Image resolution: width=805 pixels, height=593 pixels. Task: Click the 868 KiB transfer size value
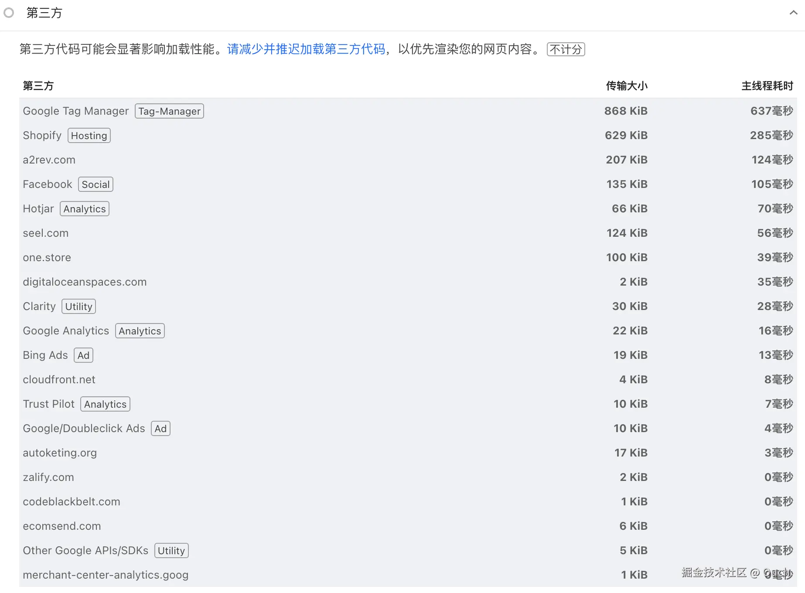pyautogui.click(x=626, y=111)
